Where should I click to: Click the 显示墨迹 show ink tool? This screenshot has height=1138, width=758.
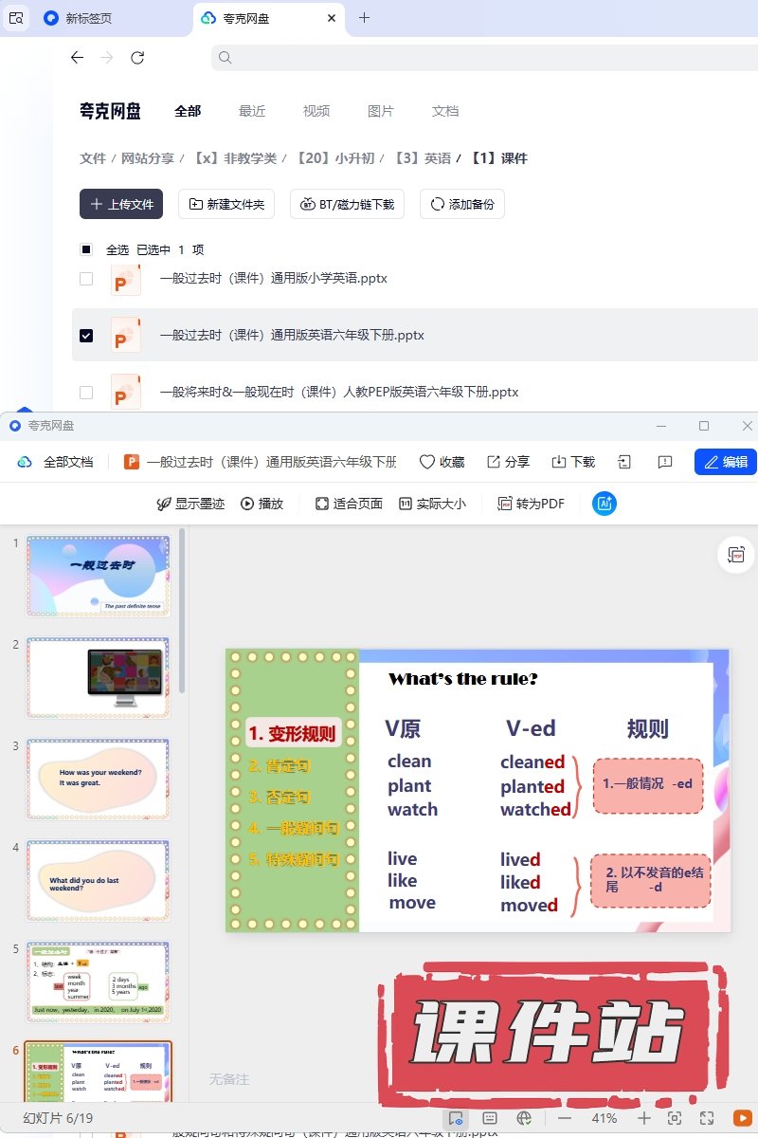coord(190,504)
